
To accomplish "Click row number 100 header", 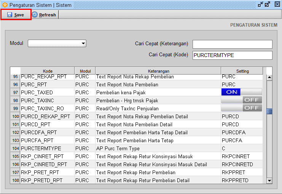I will click(x=16, y=116).
